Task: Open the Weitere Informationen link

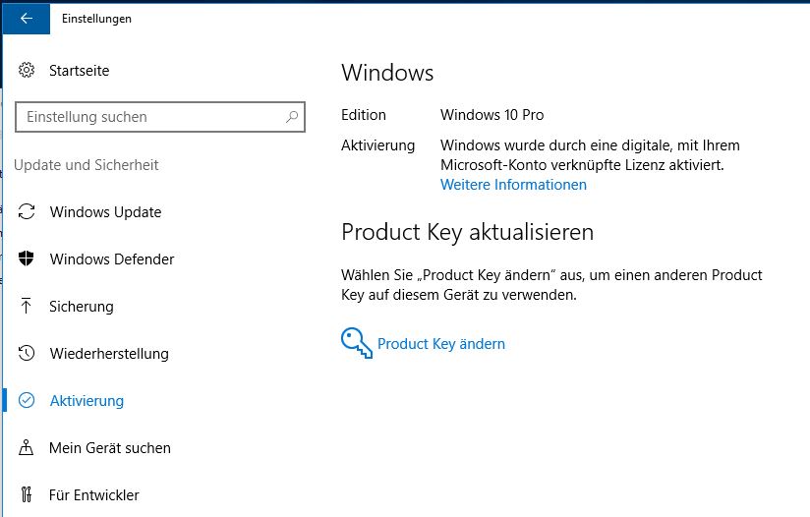Action: (x=513, y=185)
